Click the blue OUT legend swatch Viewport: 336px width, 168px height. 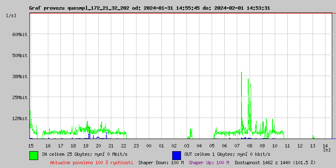(x=176, y=155)
